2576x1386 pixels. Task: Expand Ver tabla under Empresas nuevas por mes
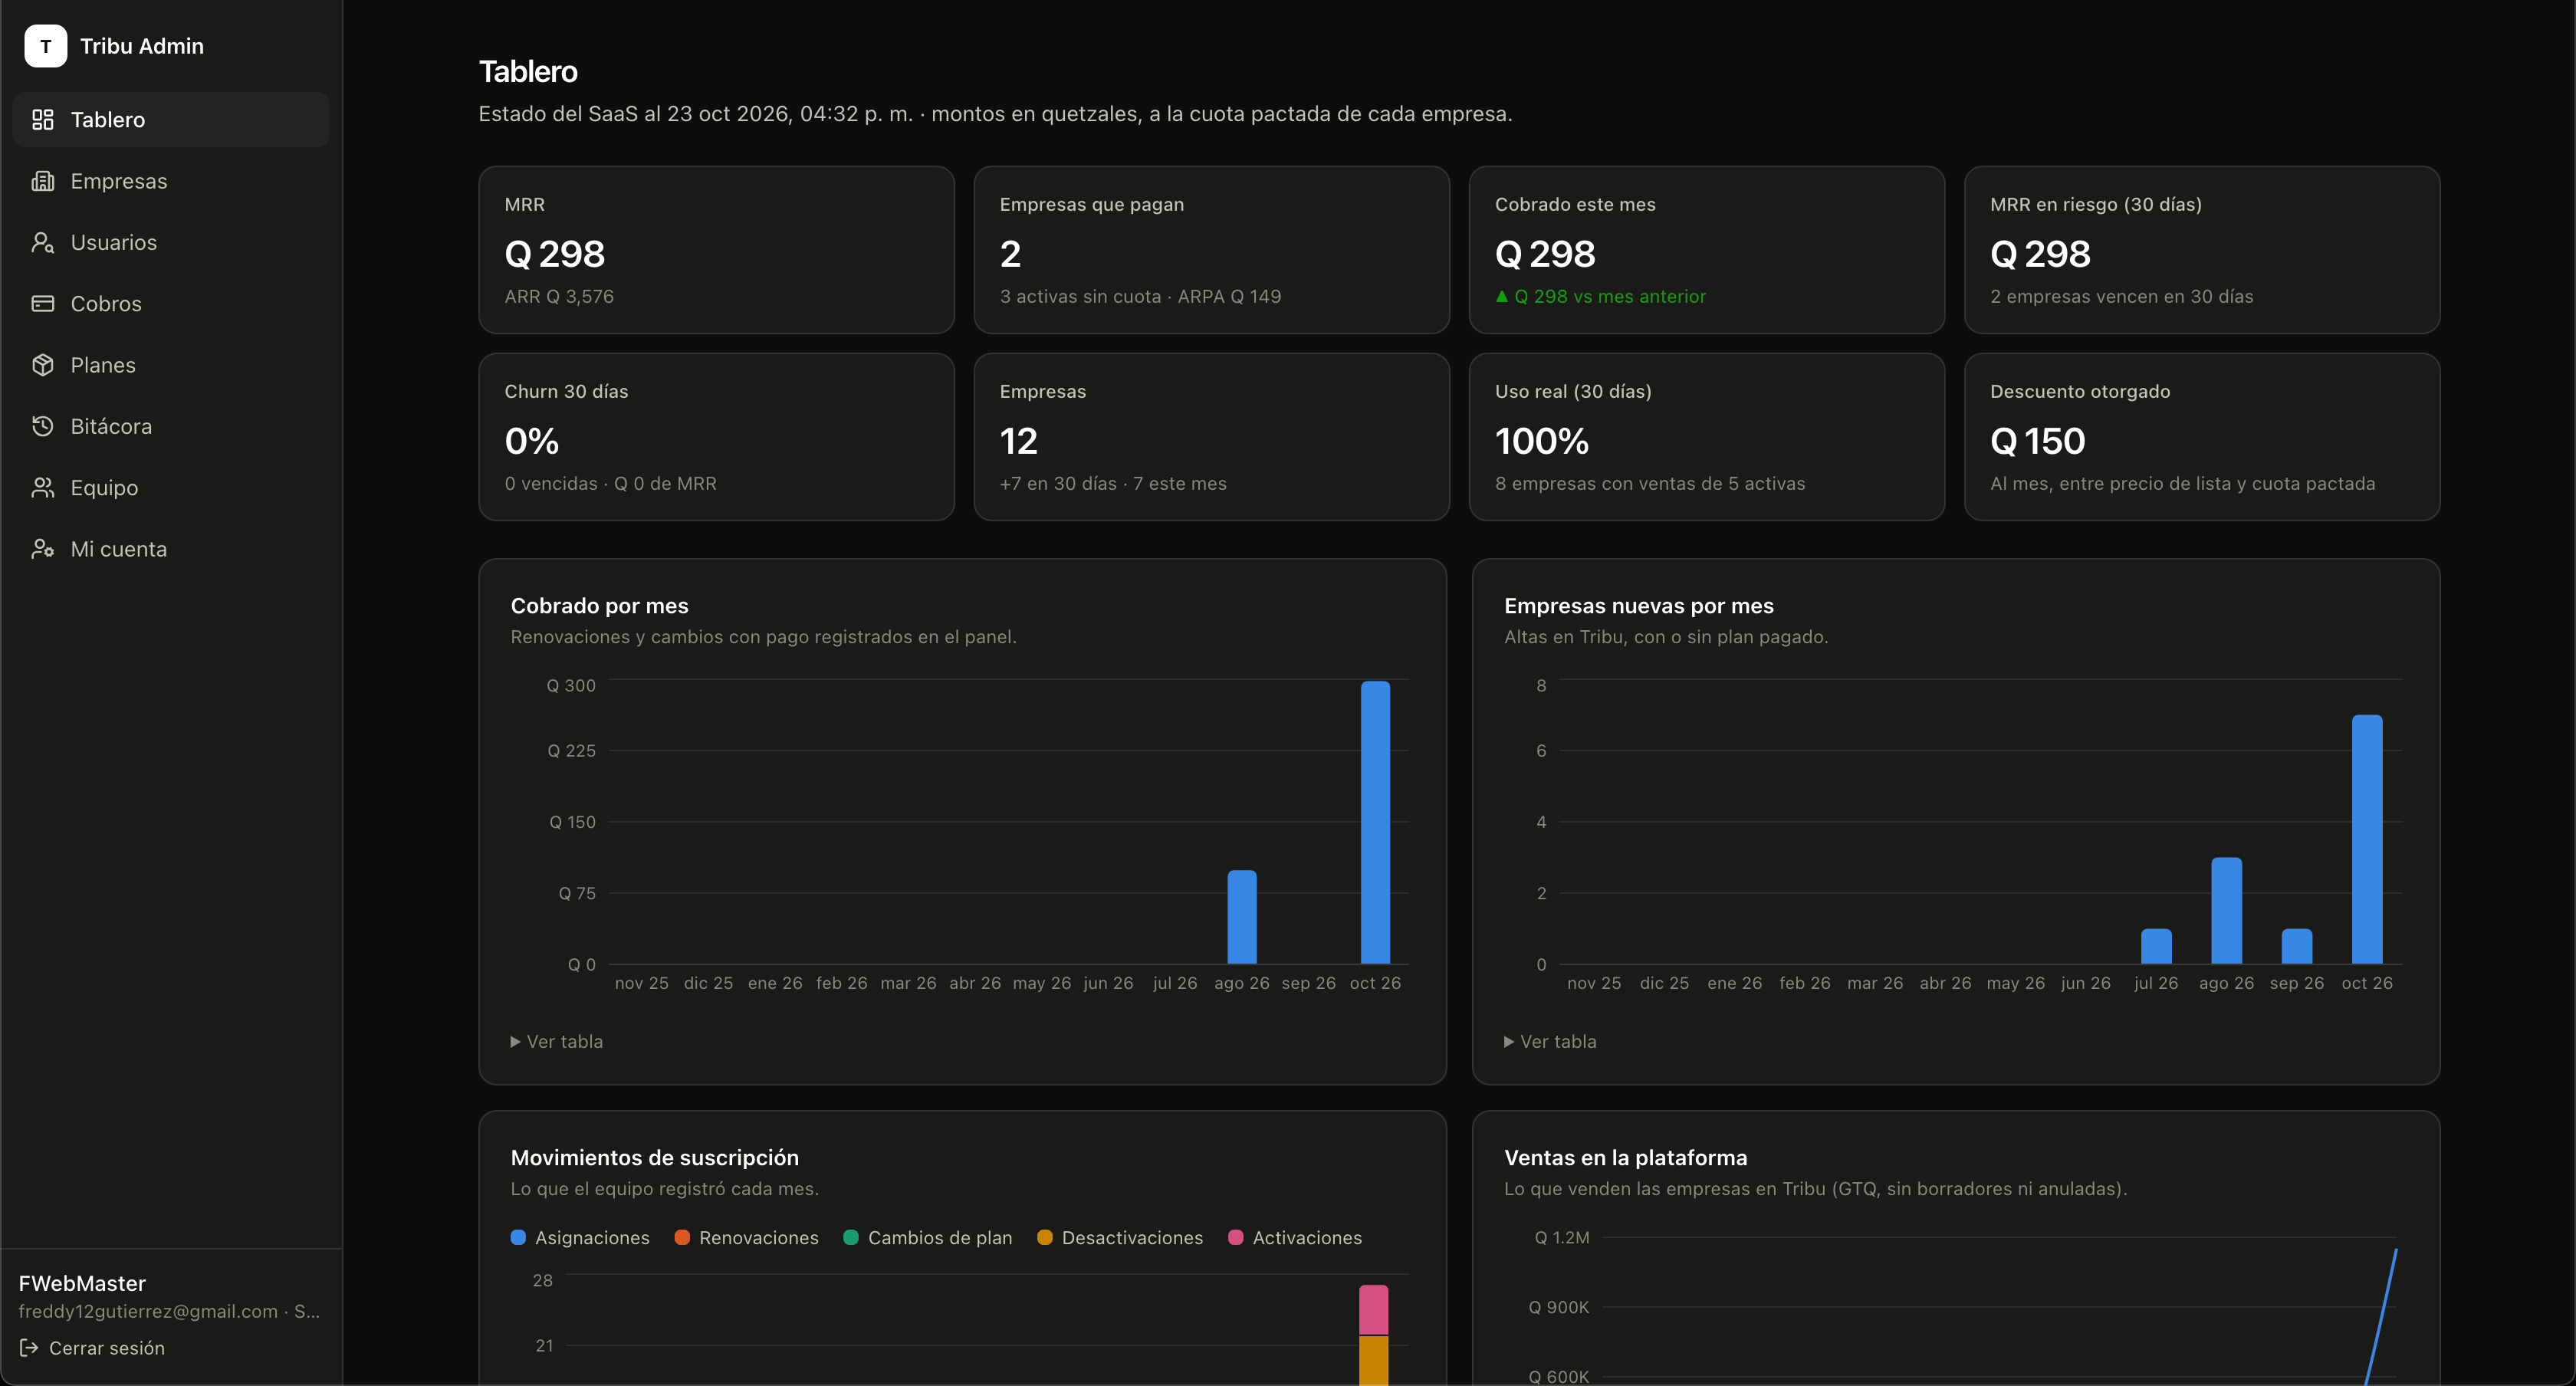(1550, 1041)
